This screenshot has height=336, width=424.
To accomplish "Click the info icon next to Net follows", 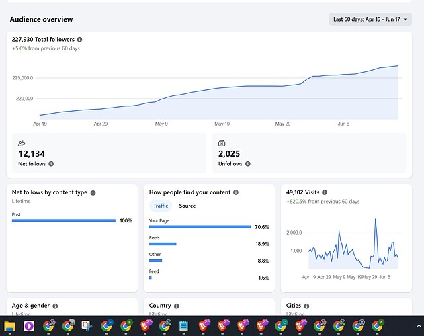I will pyautogui.click(x=51, y=164).
